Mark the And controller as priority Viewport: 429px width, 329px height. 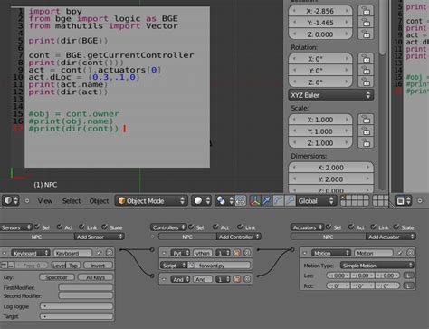(x=237, y=279)
